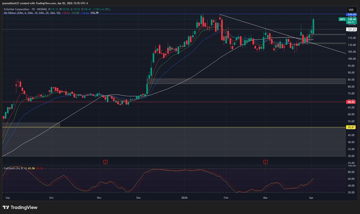Select the blue 132.25 price level label
Image resolution: width=360 pixels, height=214 pixels.
(x=351, y=14)
